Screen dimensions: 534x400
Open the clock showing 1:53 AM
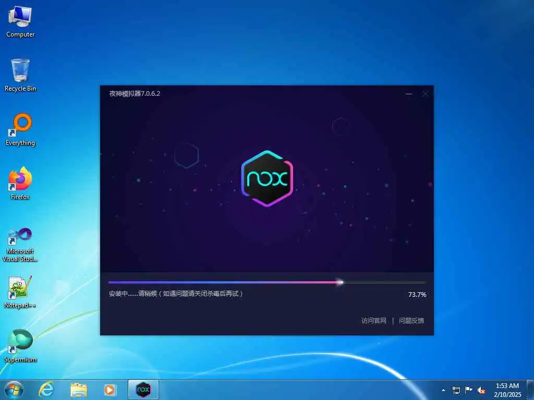pyautogui.click(x=507, y=390)
